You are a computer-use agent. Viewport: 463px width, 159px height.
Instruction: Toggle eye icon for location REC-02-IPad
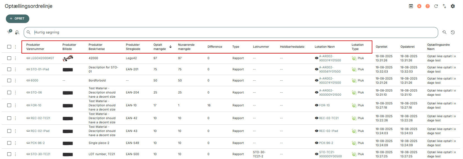click(317, 131)
